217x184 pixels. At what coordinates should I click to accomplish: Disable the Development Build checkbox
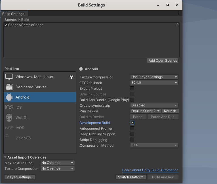[x=132, y=123]
